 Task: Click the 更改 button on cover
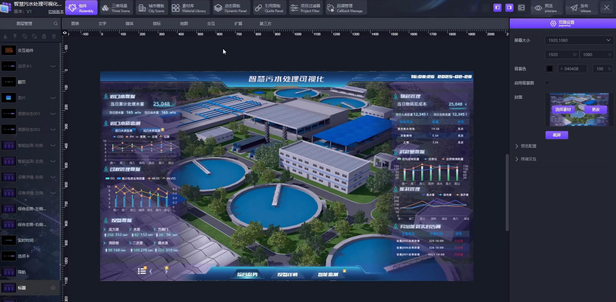tap(596, 110)
